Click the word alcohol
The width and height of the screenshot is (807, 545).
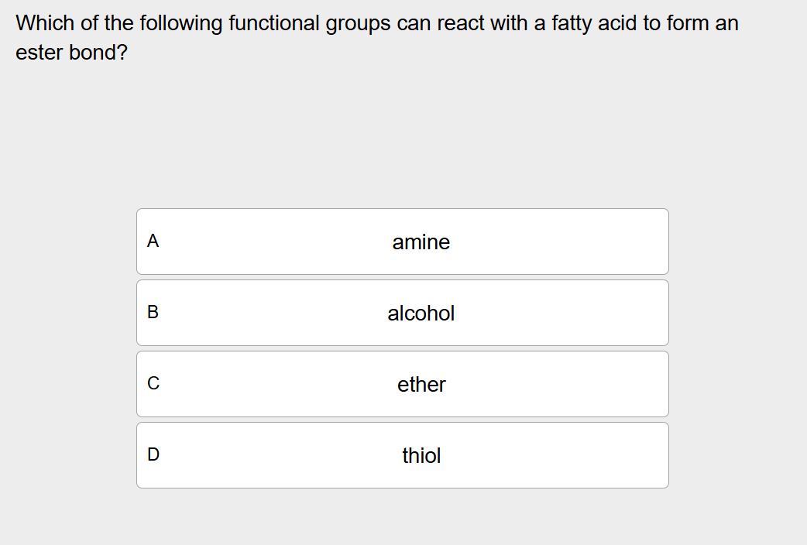422,314
